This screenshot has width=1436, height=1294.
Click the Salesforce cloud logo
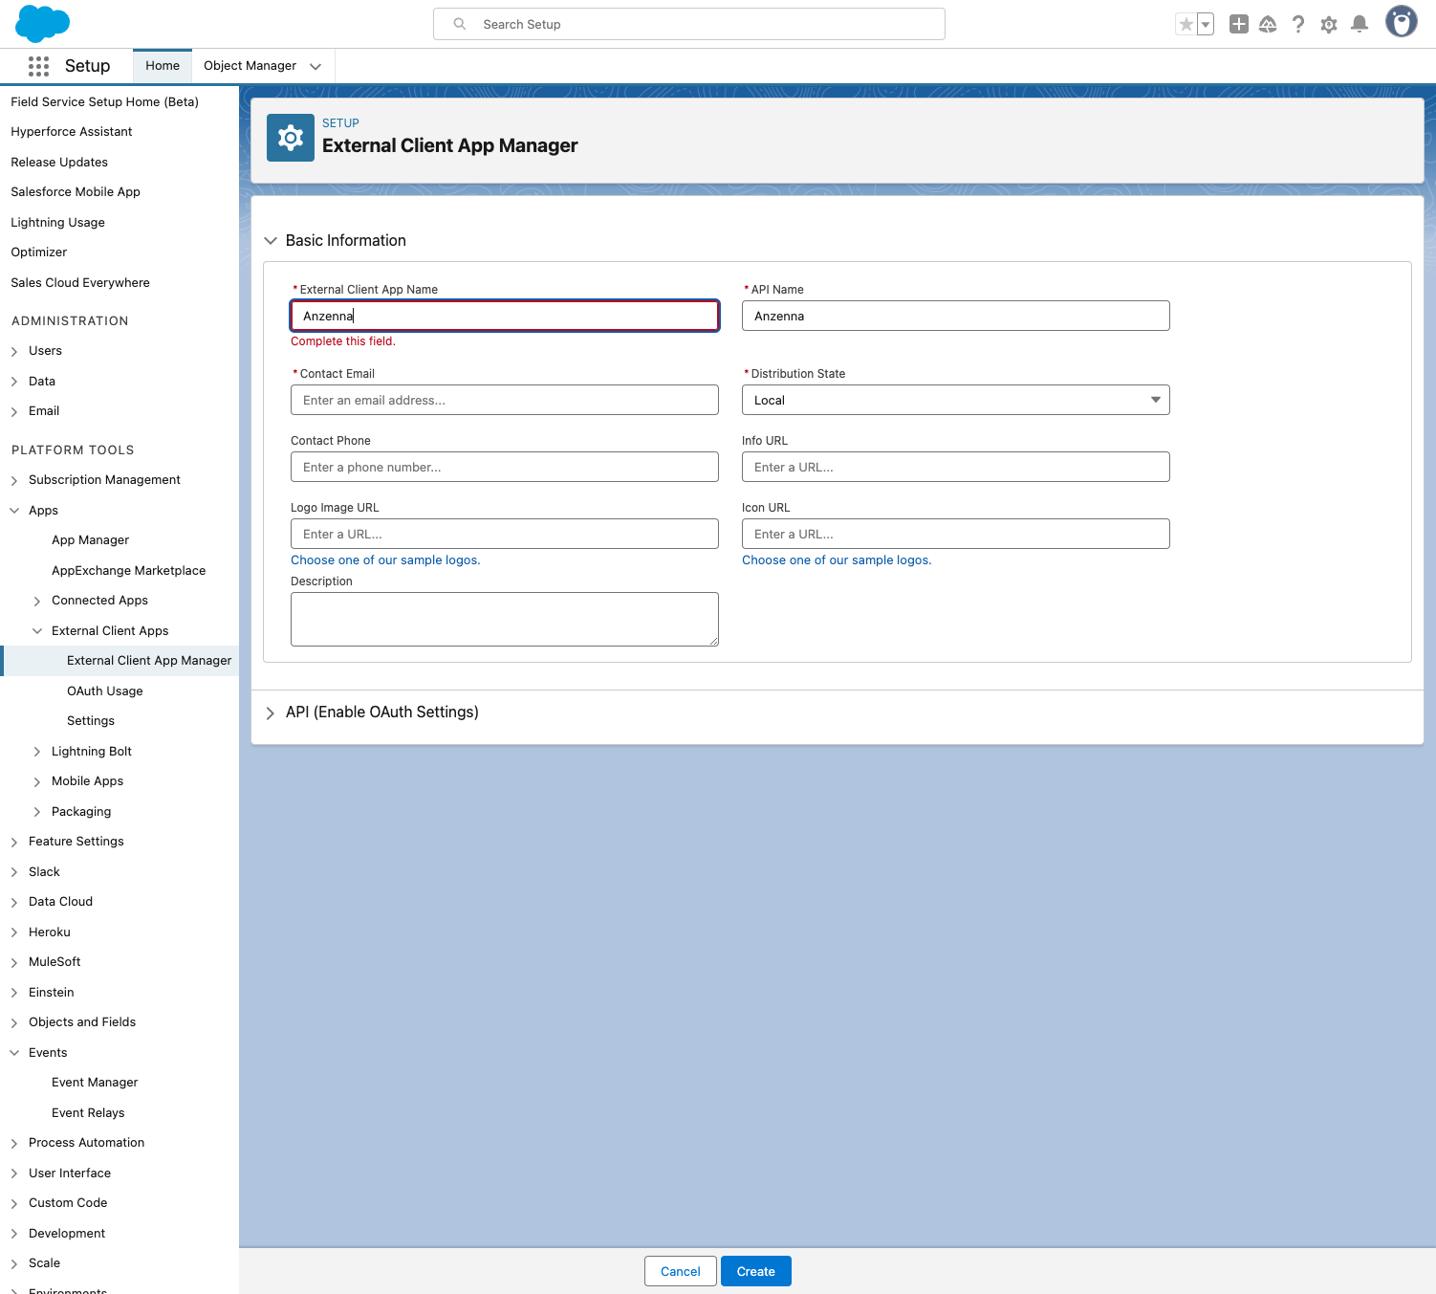tap(43, 24)
